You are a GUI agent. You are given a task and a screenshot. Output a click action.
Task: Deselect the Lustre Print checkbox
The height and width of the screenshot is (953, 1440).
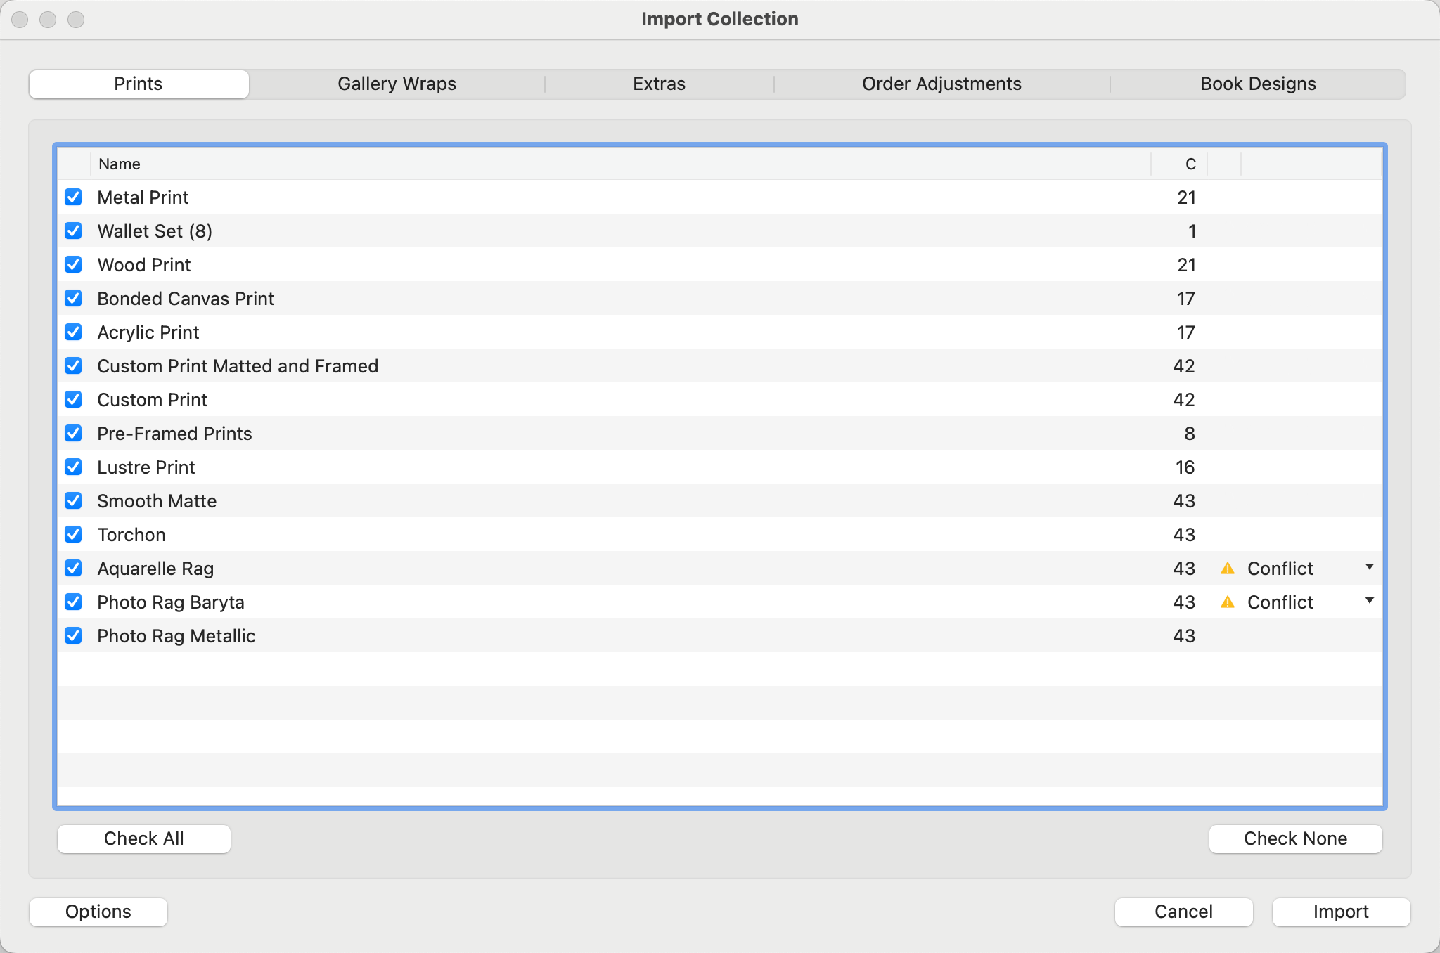click(x=73, y=467)
